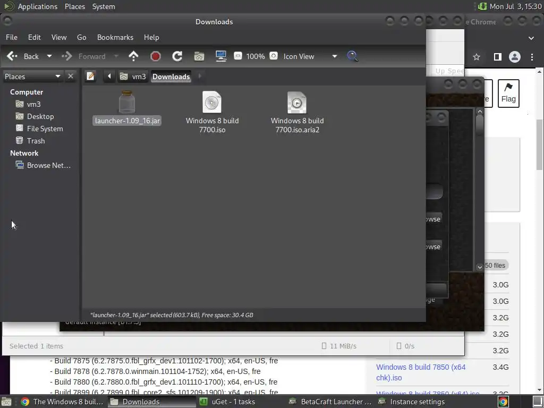Screen dimensions: 544x408
Task: Close the Places sidebar pane
Action: coord(71,76)
